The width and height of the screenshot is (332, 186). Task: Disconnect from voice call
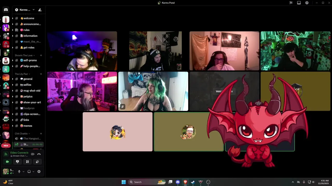(x=39, y=154)
